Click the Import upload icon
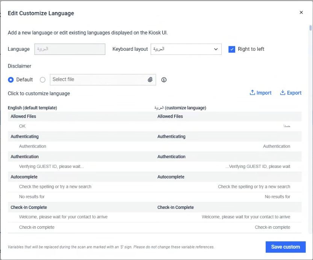Image resolution: width=313 pixels, height=260 pixels. tap(253, 93)
